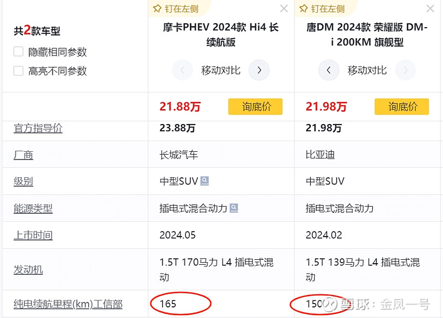Move the 摩卡PHEV column left
The image size is (443, 318).
click(x=183, y=70)
